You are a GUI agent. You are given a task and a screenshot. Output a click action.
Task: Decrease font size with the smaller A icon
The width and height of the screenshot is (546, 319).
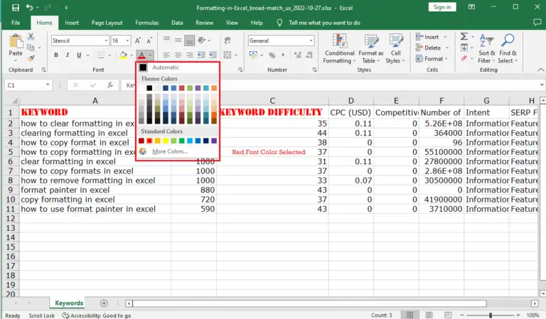click(x=149, y=40)
